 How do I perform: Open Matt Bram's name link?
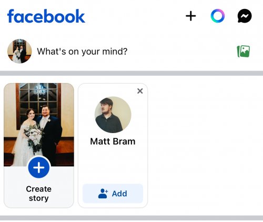113,142
